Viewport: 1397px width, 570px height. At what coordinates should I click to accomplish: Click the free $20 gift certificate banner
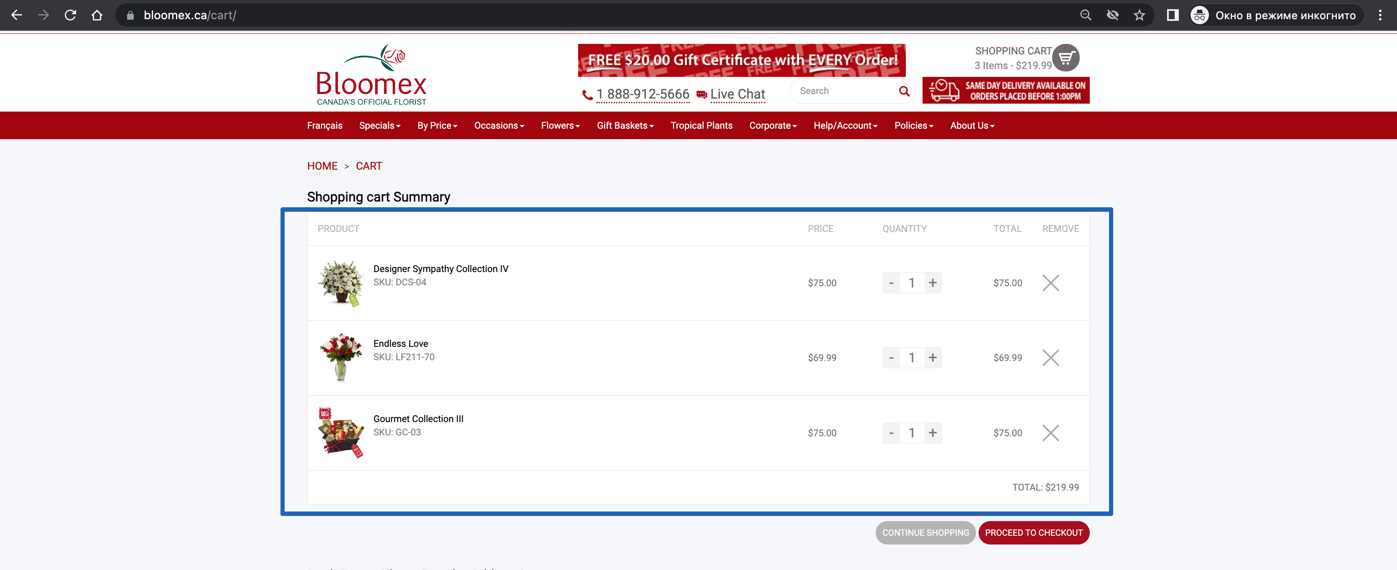tap(741, 60)
